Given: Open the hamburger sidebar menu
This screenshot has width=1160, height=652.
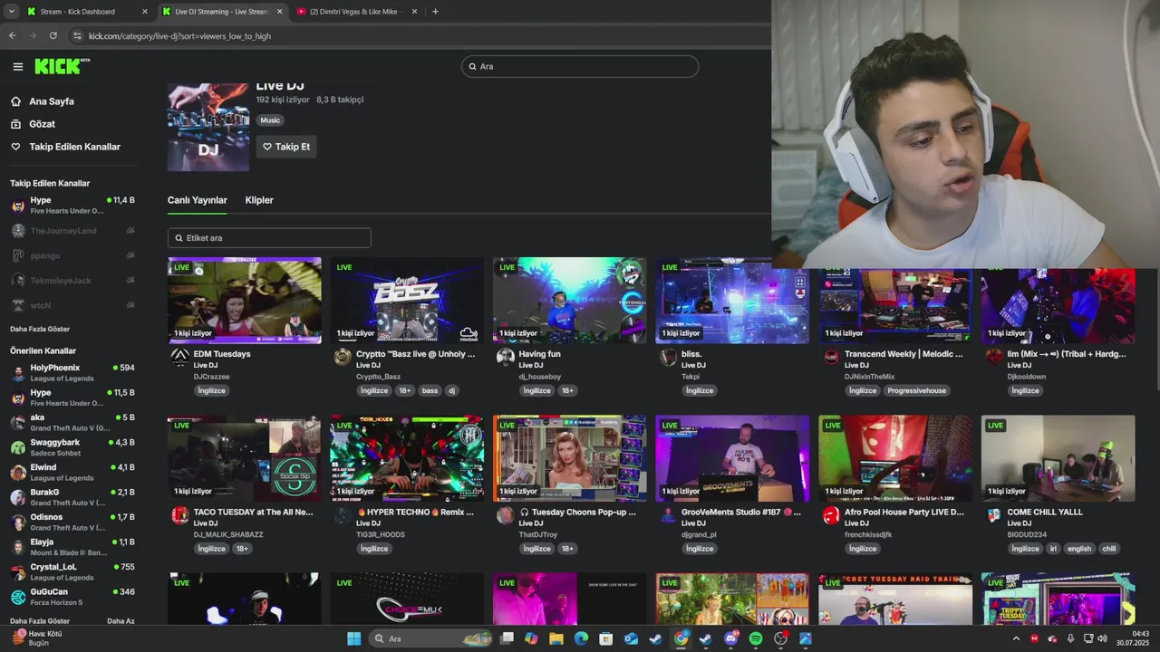Looking at the screenshot, I should tap(18, 66).
